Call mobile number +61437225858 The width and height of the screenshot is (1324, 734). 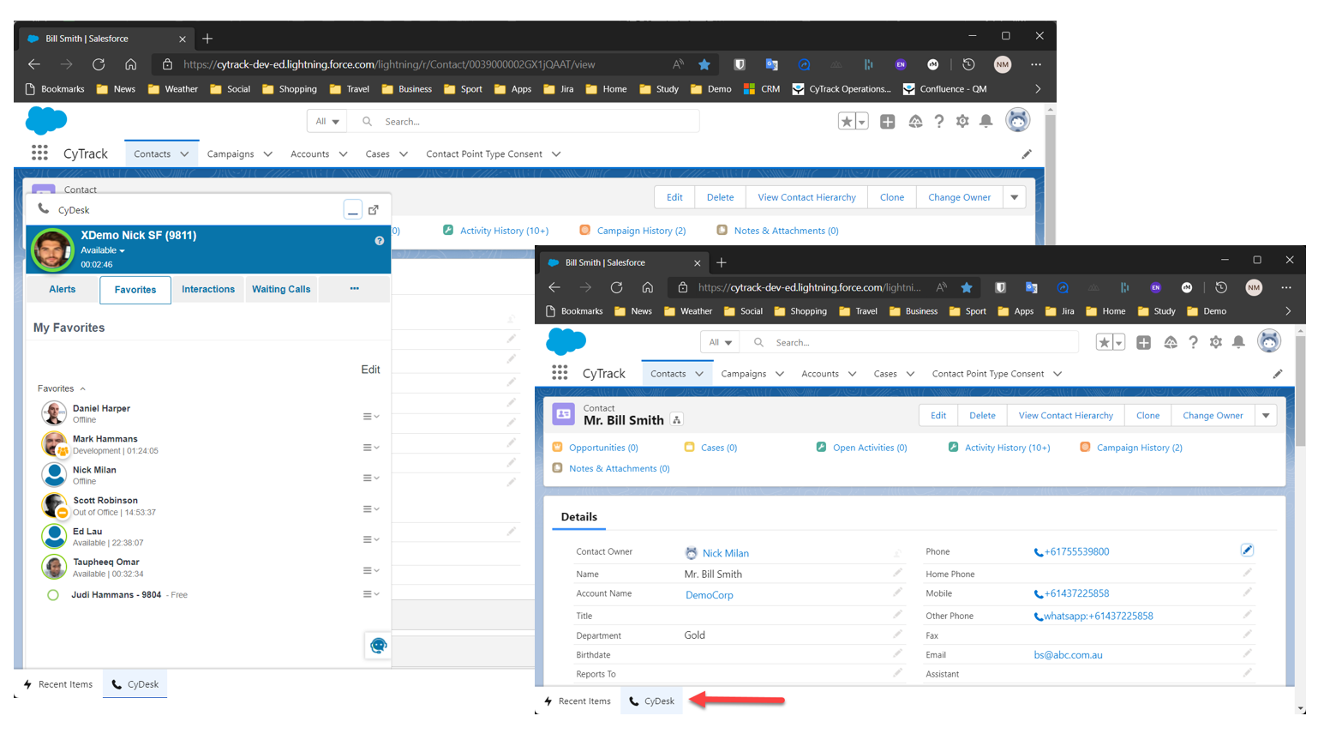point(1076,593)
